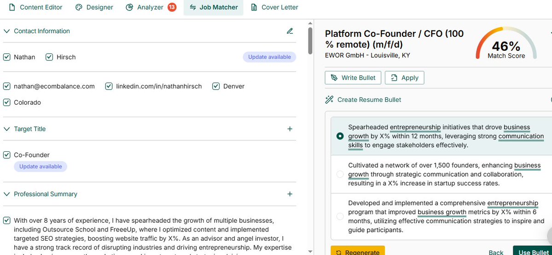
Task: Click the Designer palette icon
Action: (x=79, y=7)
